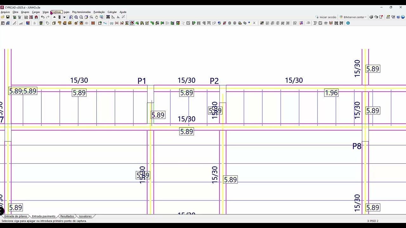Viewport: 406px width, 228px height.
Task: Open the blue help question mark icon
Action: (398, 17)
